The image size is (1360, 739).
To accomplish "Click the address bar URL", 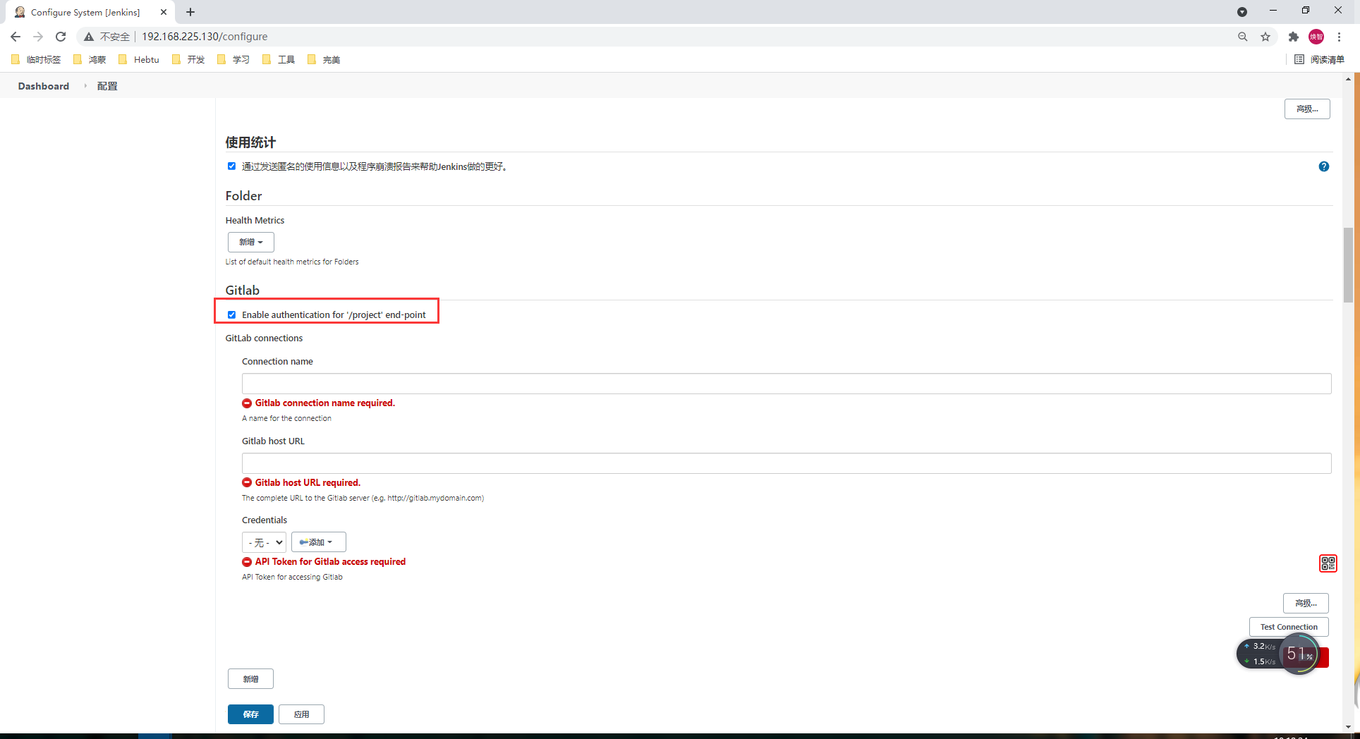I will (205, 37).
